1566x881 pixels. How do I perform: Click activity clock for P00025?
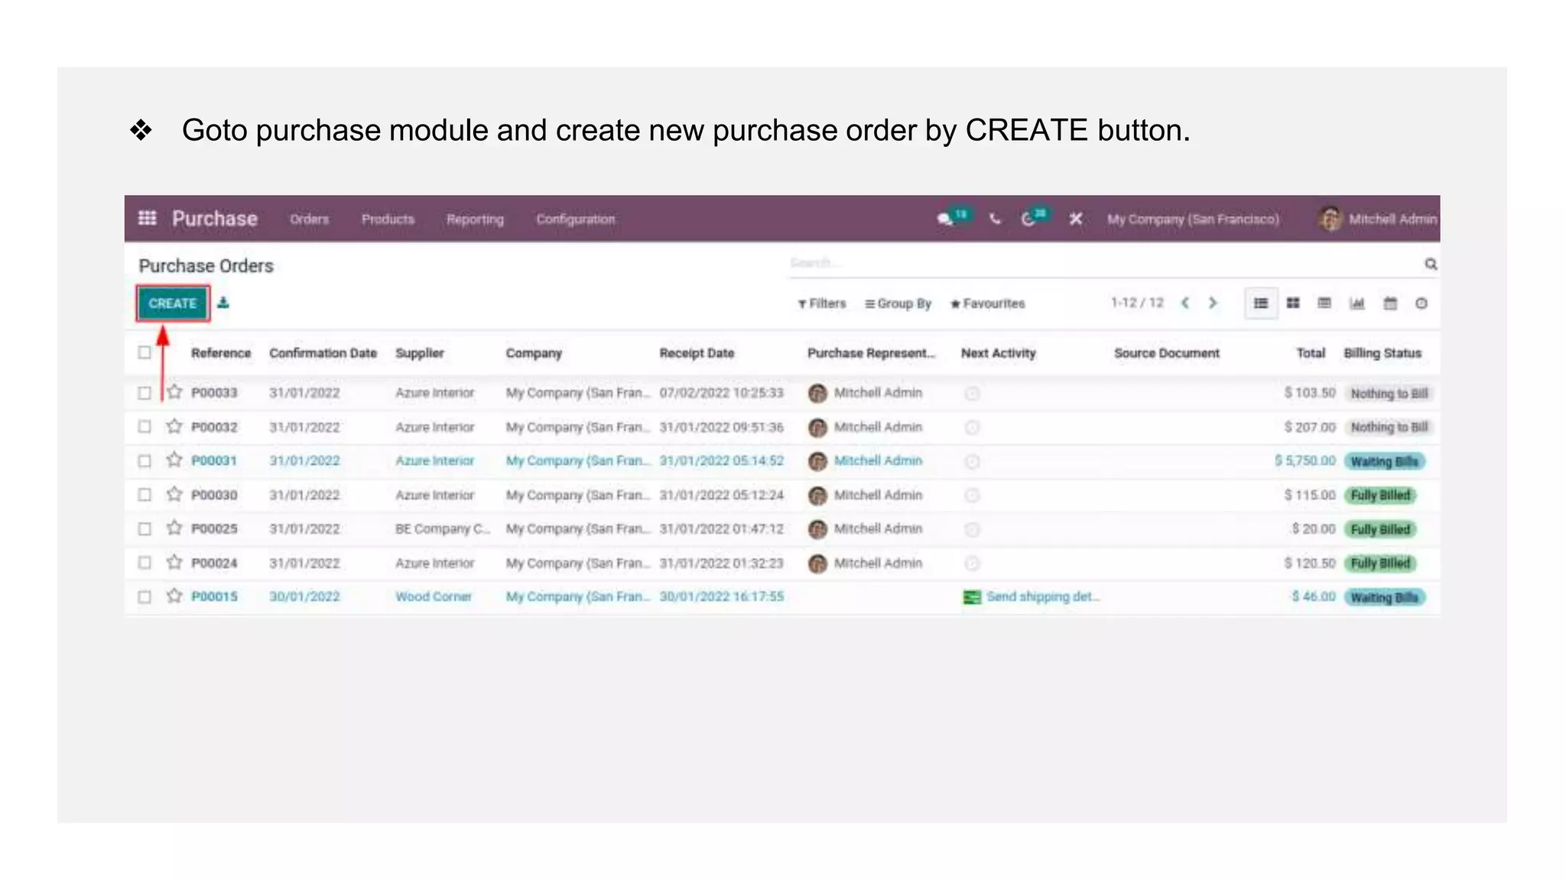pyautogui.click(x=972, y=529)
